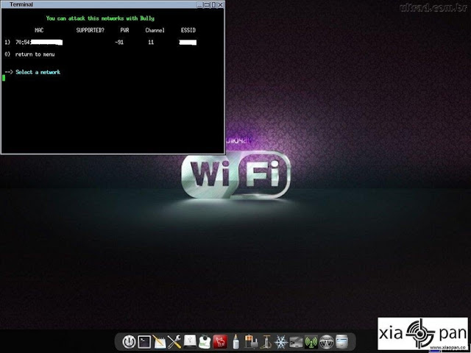Image resolution: width=471 pixels, height=353 pixels.
Task: Click the 'You can attack this networks with Bully' header
Action: [100, 18]
